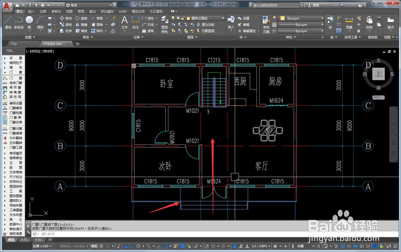
Task: Expand 轴网柱子 in T20 side menu
Action: (x=14, y=63)
